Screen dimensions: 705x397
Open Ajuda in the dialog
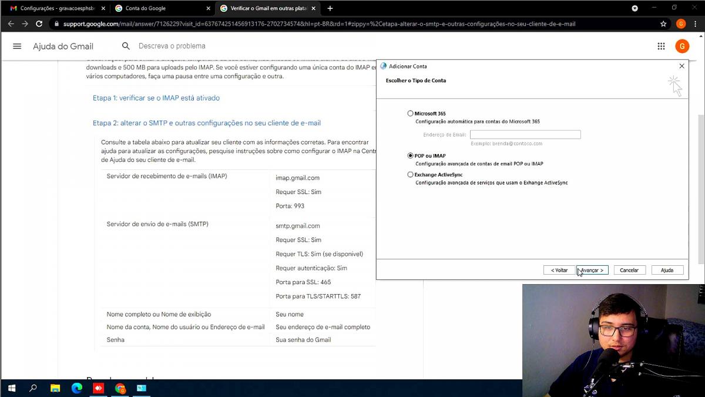tap(667, 270)
